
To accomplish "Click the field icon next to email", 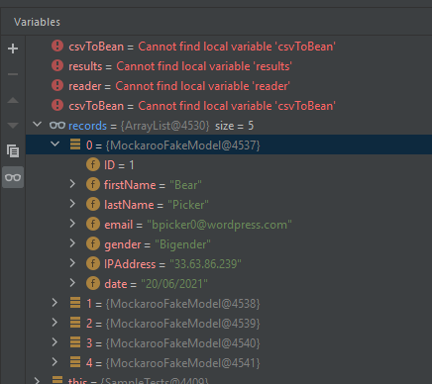I will (x=93, y=224).
